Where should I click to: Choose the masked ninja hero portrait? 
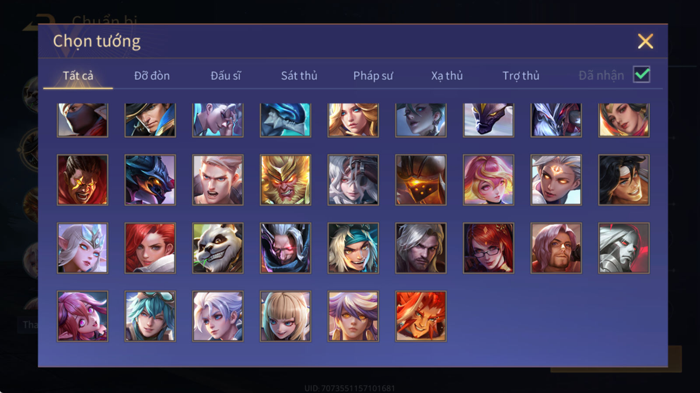pos(82,120)
